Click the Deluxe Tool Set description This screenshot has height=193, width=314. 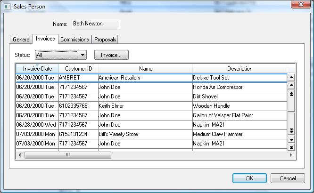[240, 78]
